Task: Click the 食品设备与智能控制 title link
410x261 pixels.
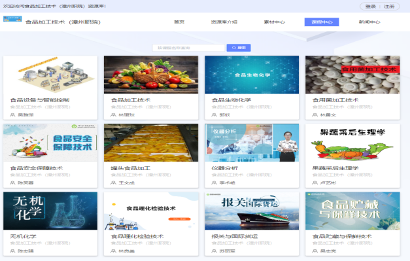Action: click(40, 100)
